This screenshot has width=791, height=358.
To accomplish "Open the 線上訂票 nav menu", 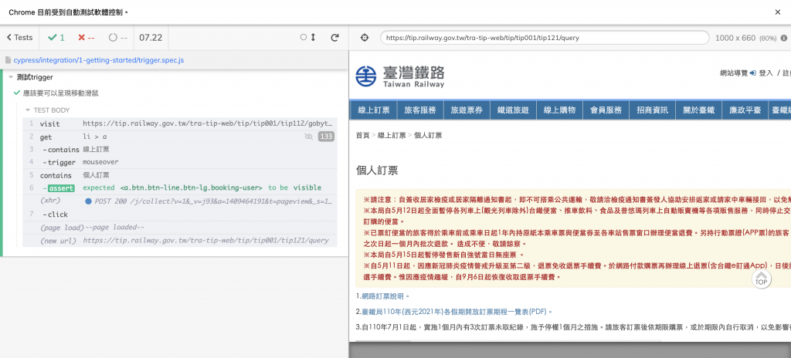I will pos(373,110).
